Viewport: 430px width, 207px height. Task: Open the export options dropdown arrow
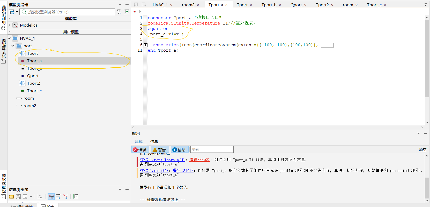[x=31, y=197]
